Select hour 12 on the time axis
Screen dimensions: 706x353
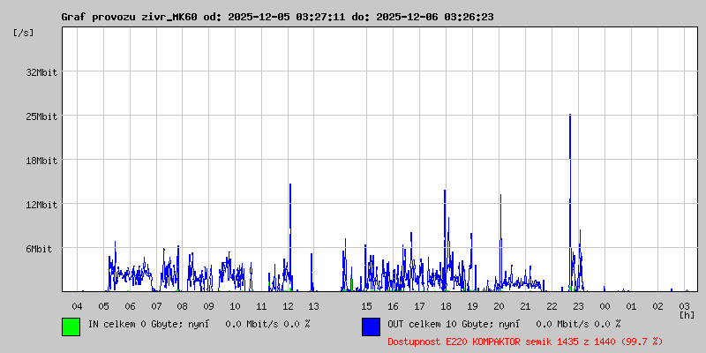point(289,305)
